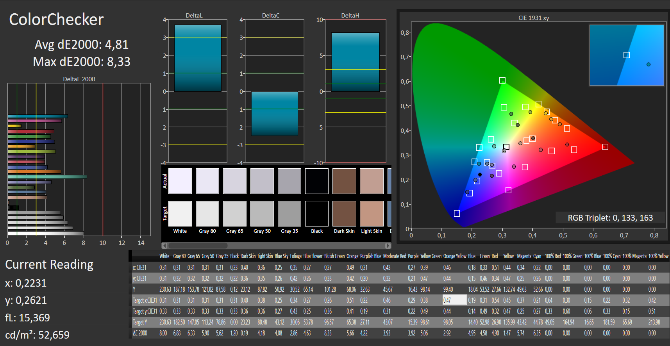670x346 pixels.
Task: Click the scrollbar thumb below the swatches
Action: point(198,246)
